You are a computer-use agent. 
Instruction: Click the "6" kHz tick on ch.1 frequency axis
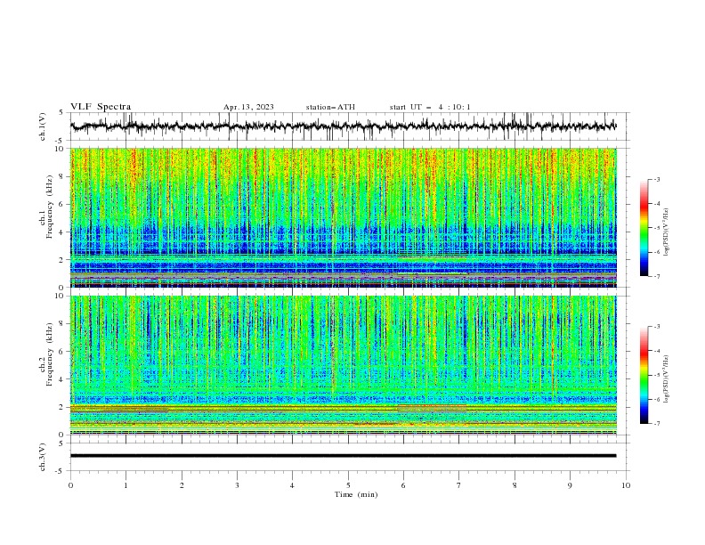(63, 204)
